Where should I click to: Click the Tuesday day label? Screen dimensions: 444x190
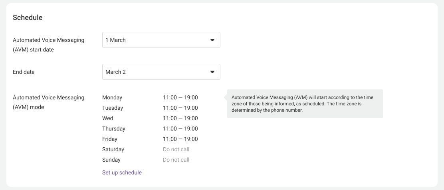pos(113,108)
